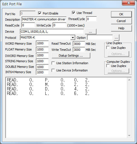137x144 pixels.
Task: Click the scroll-up arrow in script list
Action: [129, 80]
